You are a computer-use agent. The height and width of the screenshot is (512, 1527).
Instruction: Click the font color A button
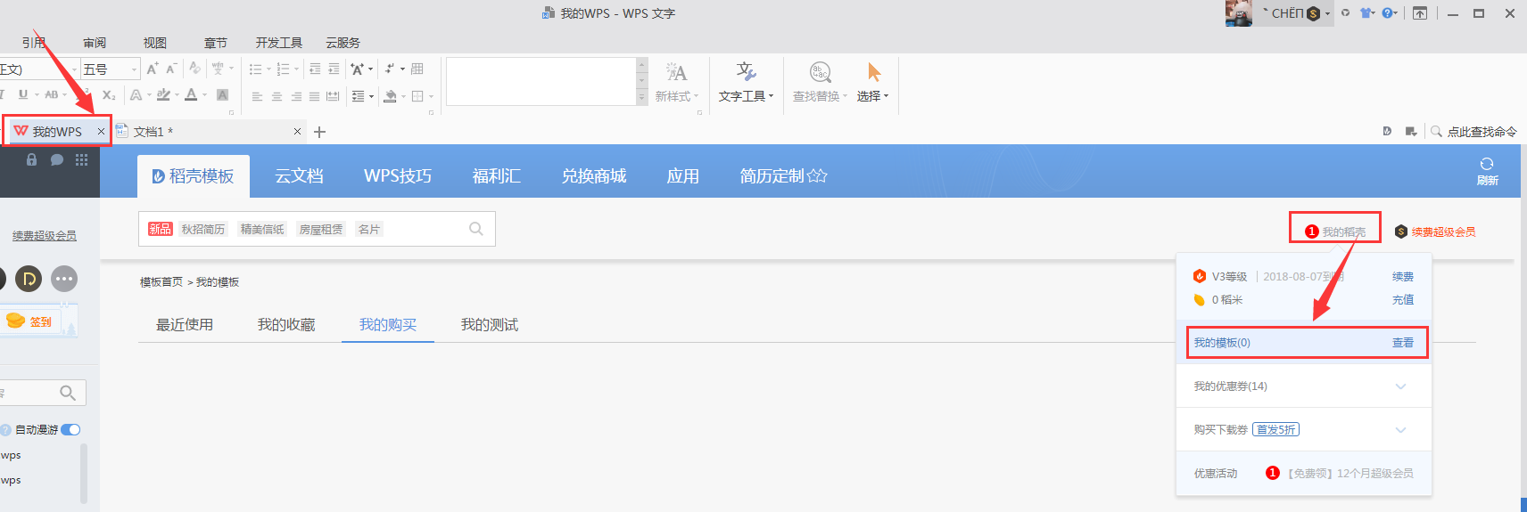(x=191, y=95)
